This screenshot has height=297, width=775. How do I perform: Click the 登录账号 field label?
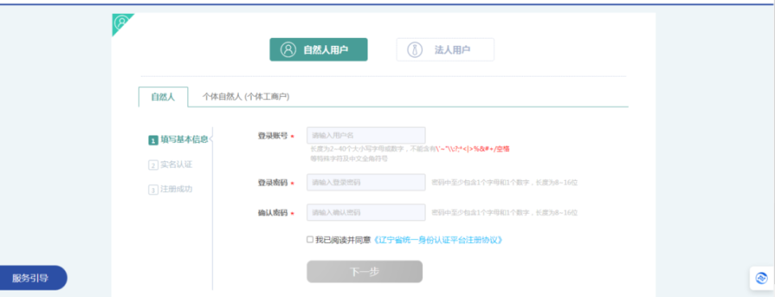[273, 136]
